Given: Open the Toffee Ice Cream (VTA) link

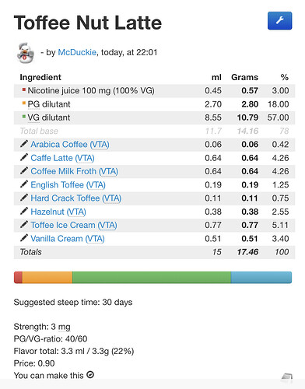Looking at the screenshot, I should click(x=74, y=225).
